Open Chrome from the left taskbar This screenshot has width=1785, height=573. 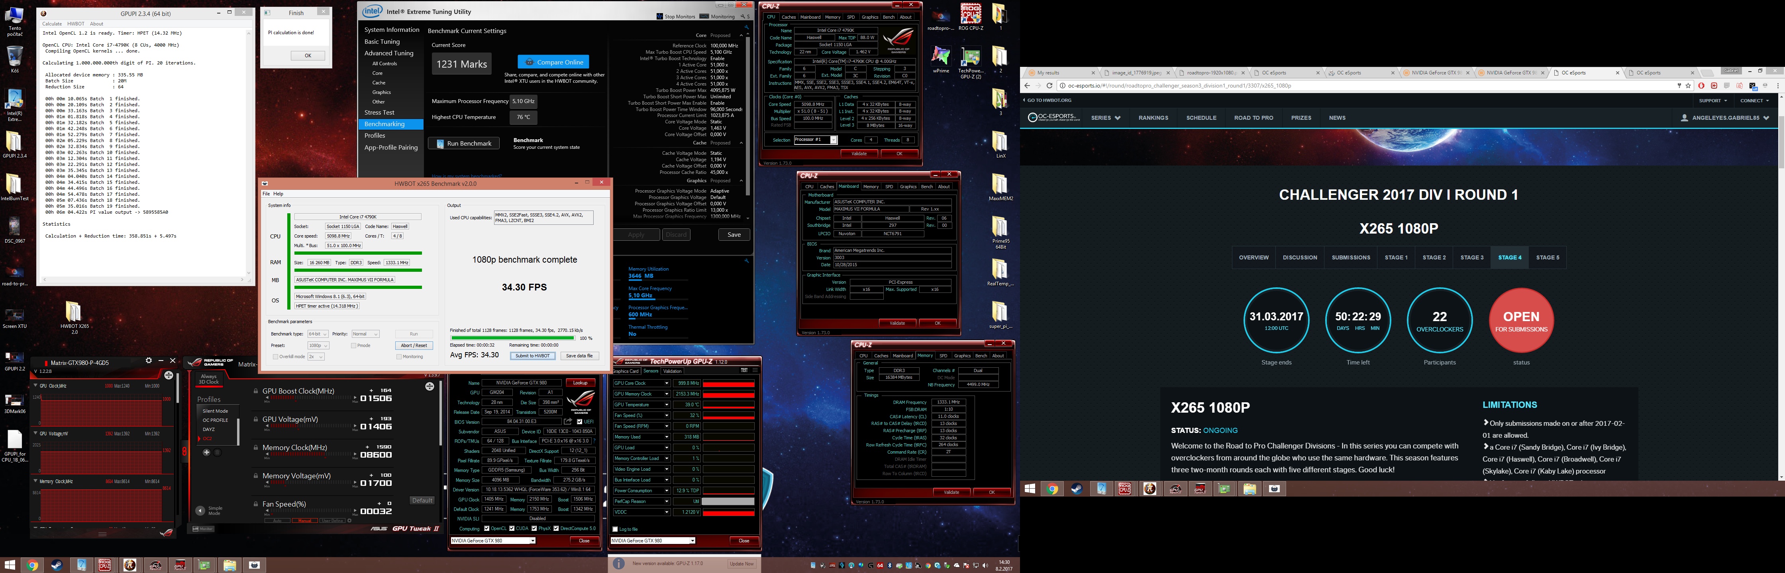32,565
